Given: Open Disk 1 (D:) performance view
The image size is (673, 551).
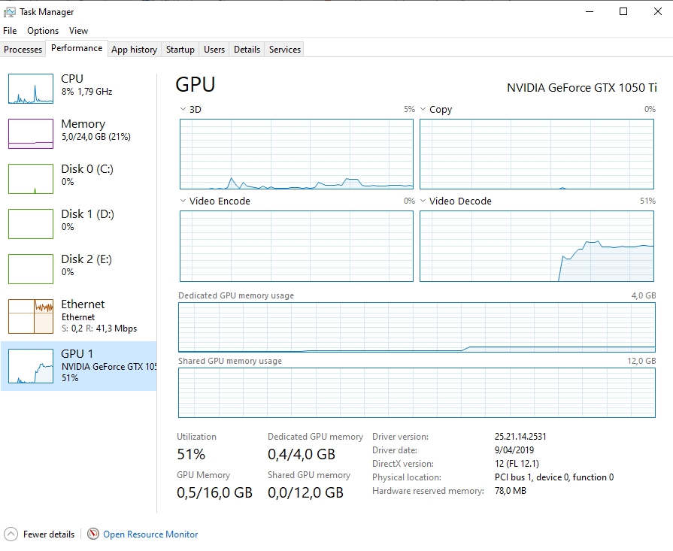Looking at the screenshot, I should coord(86,219).
